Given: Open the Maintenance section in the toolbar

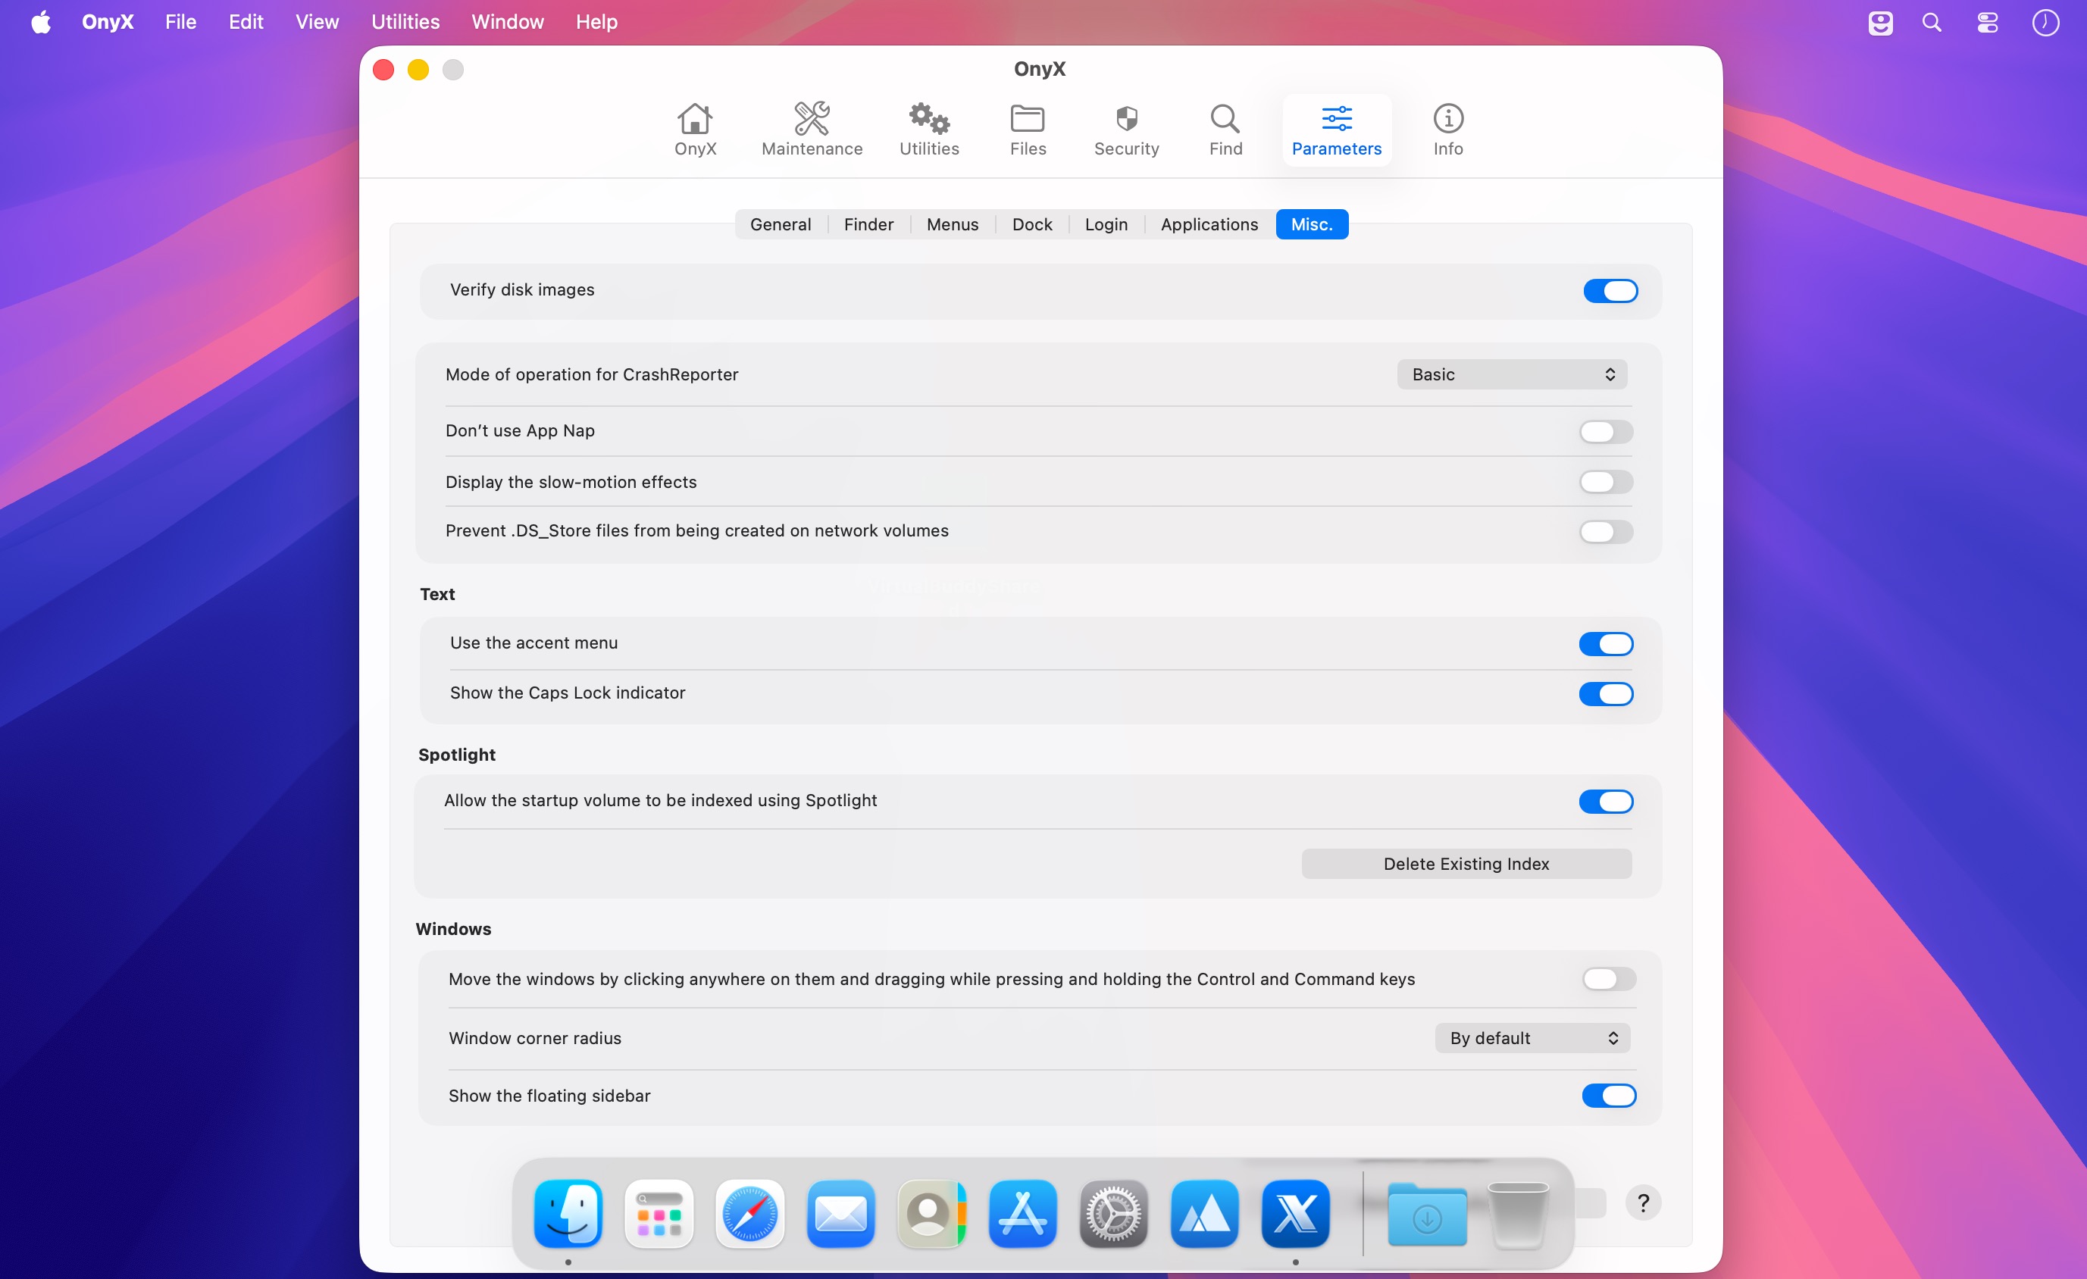Looking at the screenshot, I should tap(812, 130).
